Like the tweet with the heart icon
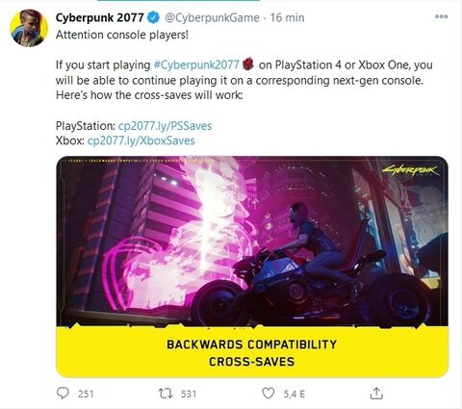 [269, 393]
